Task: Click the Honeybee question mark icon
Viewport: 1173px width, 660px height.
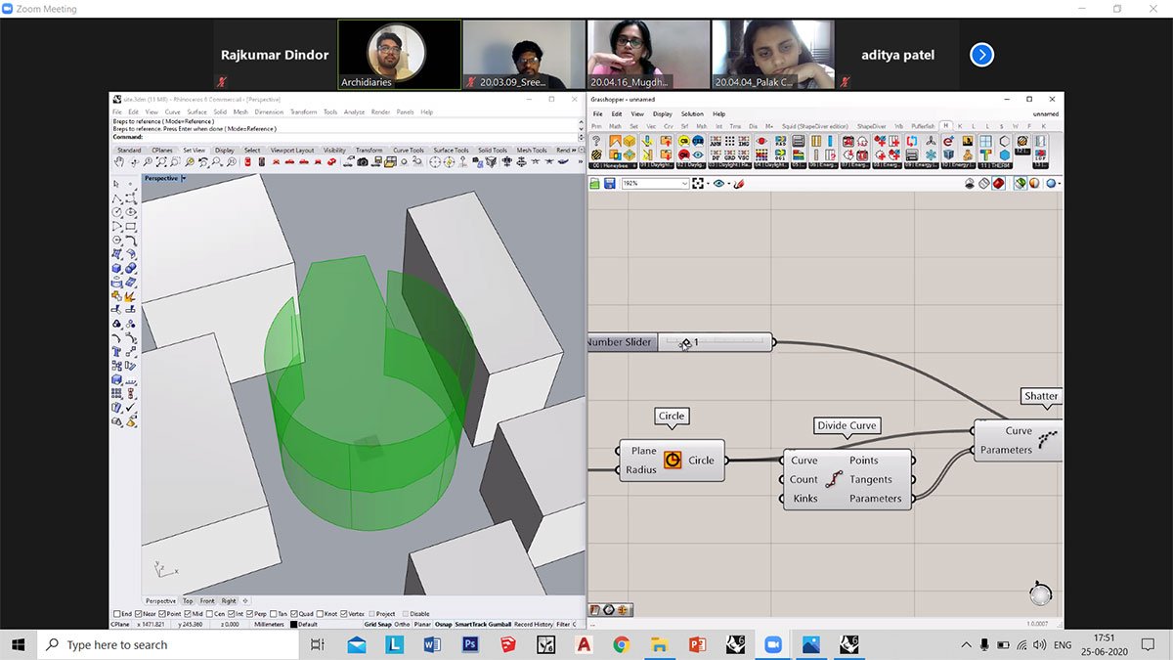Action: pos(595,143)
